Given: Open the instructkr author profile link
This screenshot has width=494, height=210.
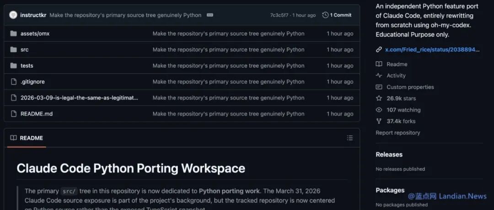Looking at the screenshot, I should point(33,15).
